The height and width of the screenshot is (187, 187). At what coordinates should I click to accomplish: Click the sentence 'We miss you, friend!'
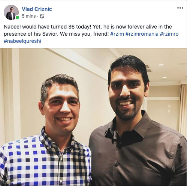click(x=84, y=34)
